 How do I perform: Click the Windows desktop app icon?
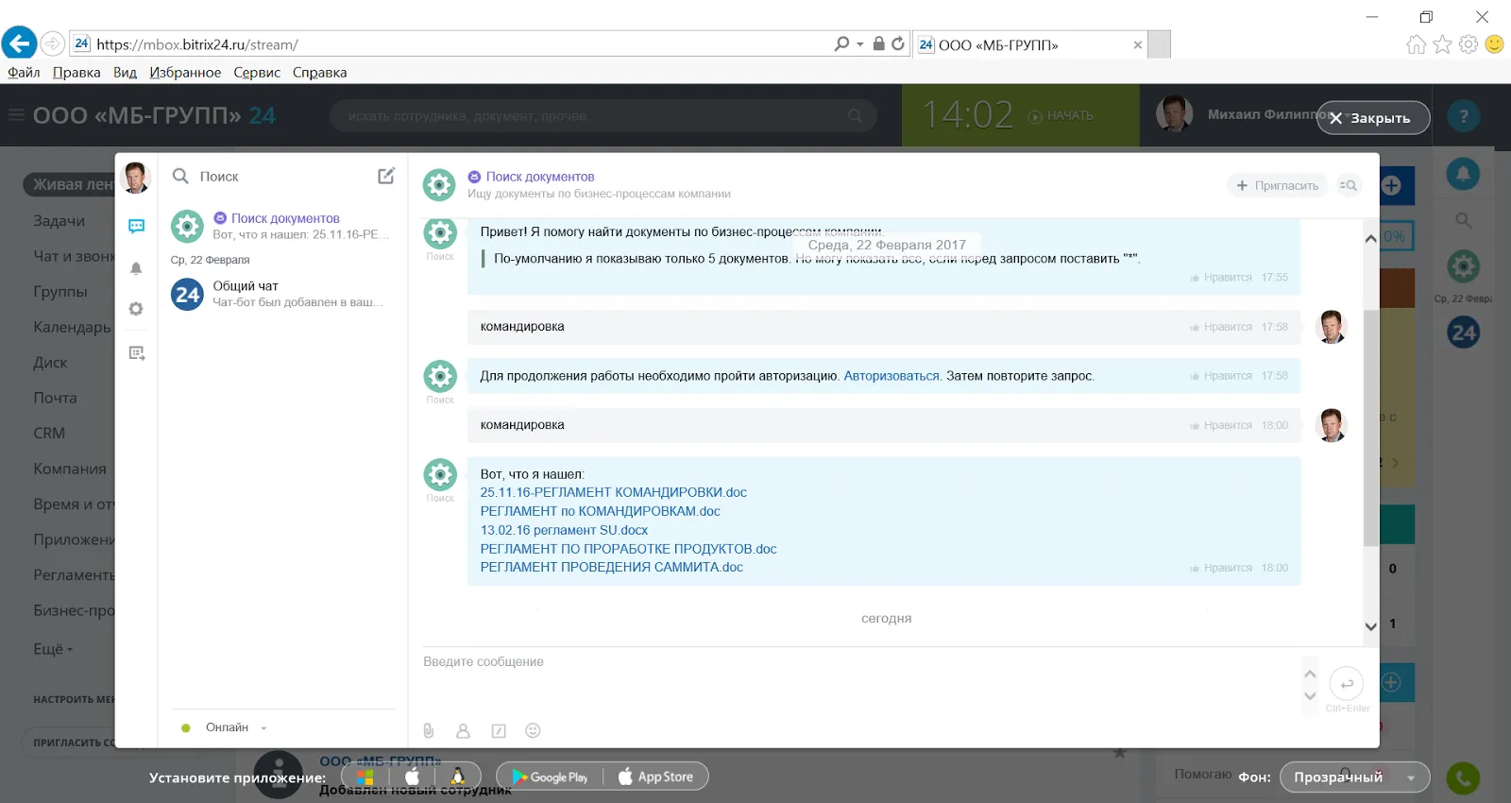[365, 777]
